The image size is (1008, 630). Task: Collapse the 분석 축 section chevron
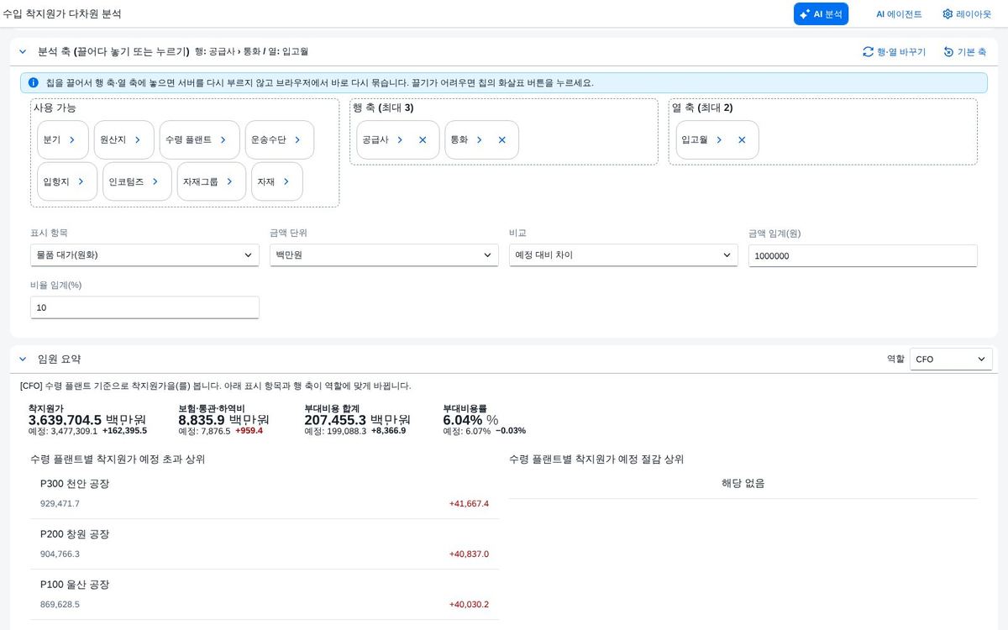23,52
